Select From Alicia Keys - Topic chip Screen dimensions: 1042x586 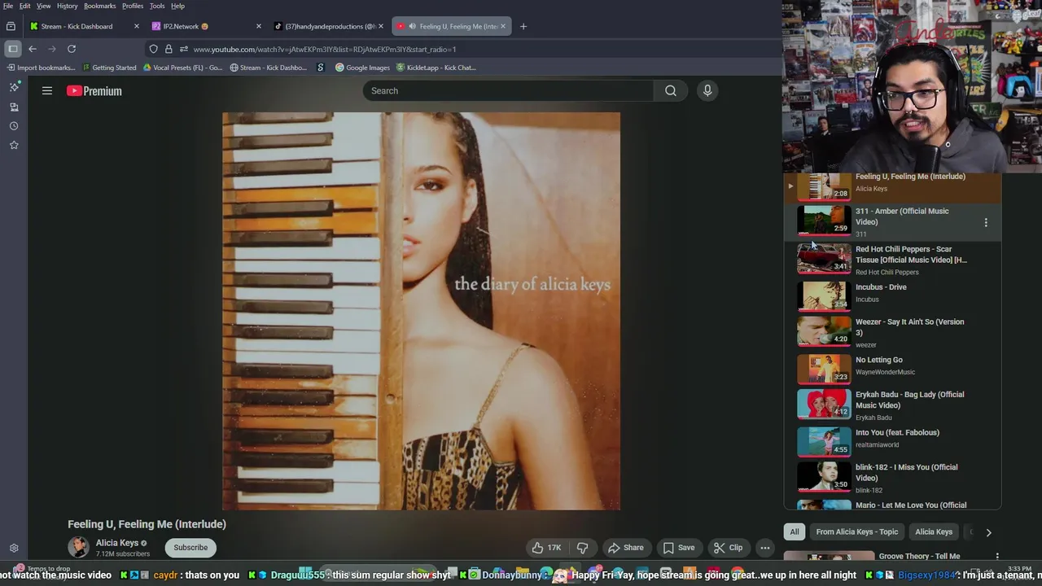[x=857, y=532]
